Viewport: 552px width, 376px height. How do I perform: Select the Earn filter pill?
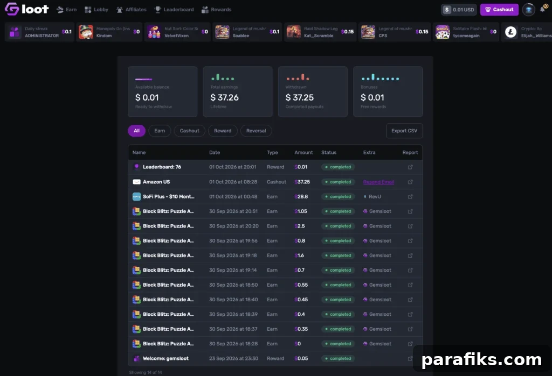160,131
